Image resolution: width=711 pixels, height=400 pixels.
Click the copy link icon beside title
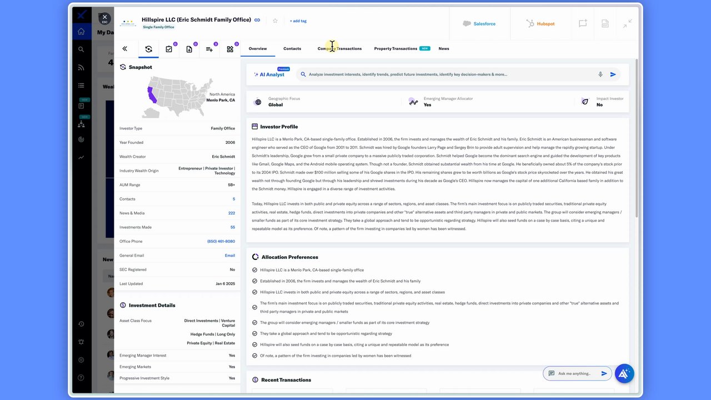tap(257, 20)
